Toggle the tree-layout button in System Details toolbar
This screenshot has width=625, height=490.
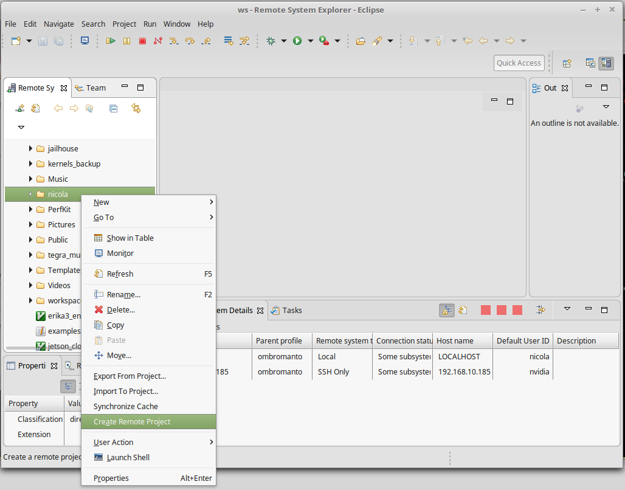pyautogui.click(x=447, y=310)
